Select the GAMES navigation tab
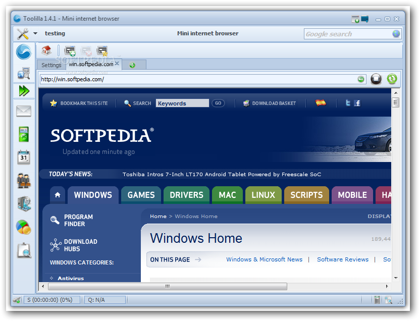Viewport: 420px width, 321px height. pos(141,195)
